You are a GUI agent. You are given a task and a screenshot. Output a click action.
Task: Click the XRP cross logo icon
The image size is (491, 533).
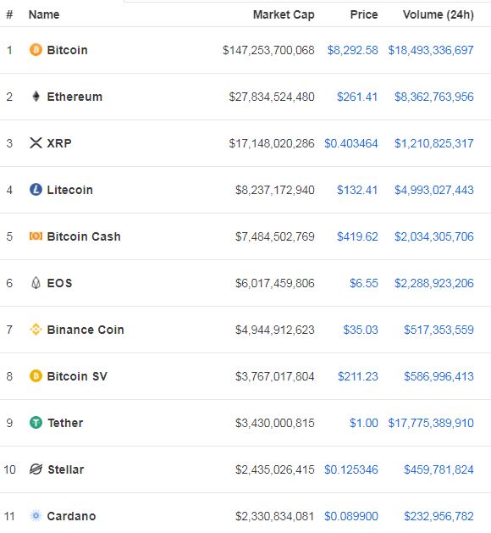click(36, 143)
